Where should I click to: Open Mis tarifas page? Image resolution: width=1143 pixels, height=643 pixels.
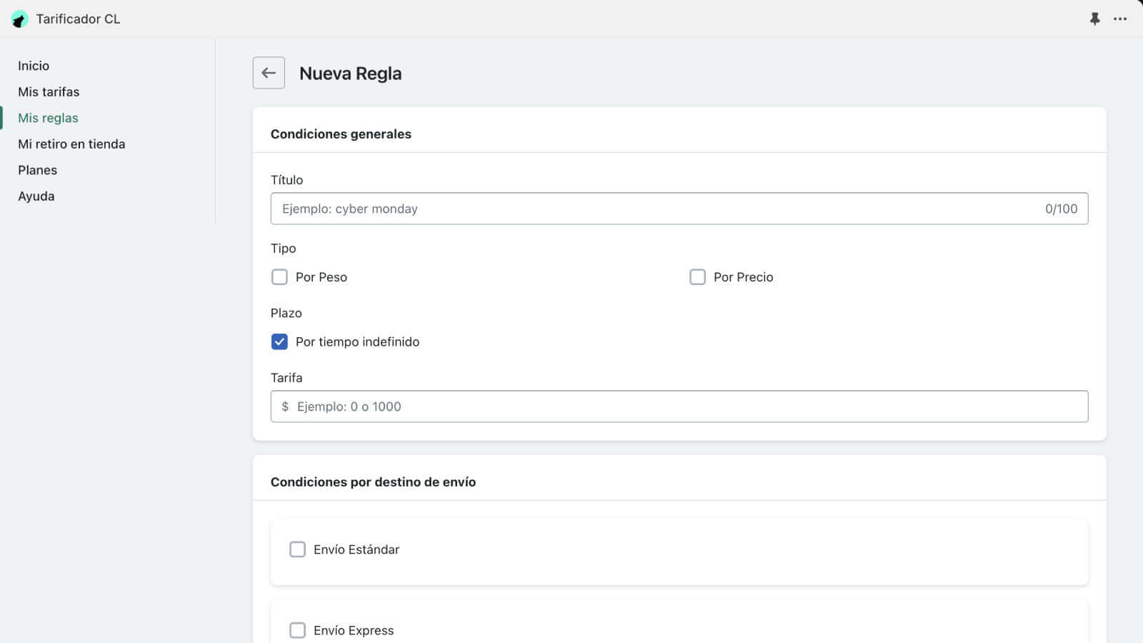49,92
